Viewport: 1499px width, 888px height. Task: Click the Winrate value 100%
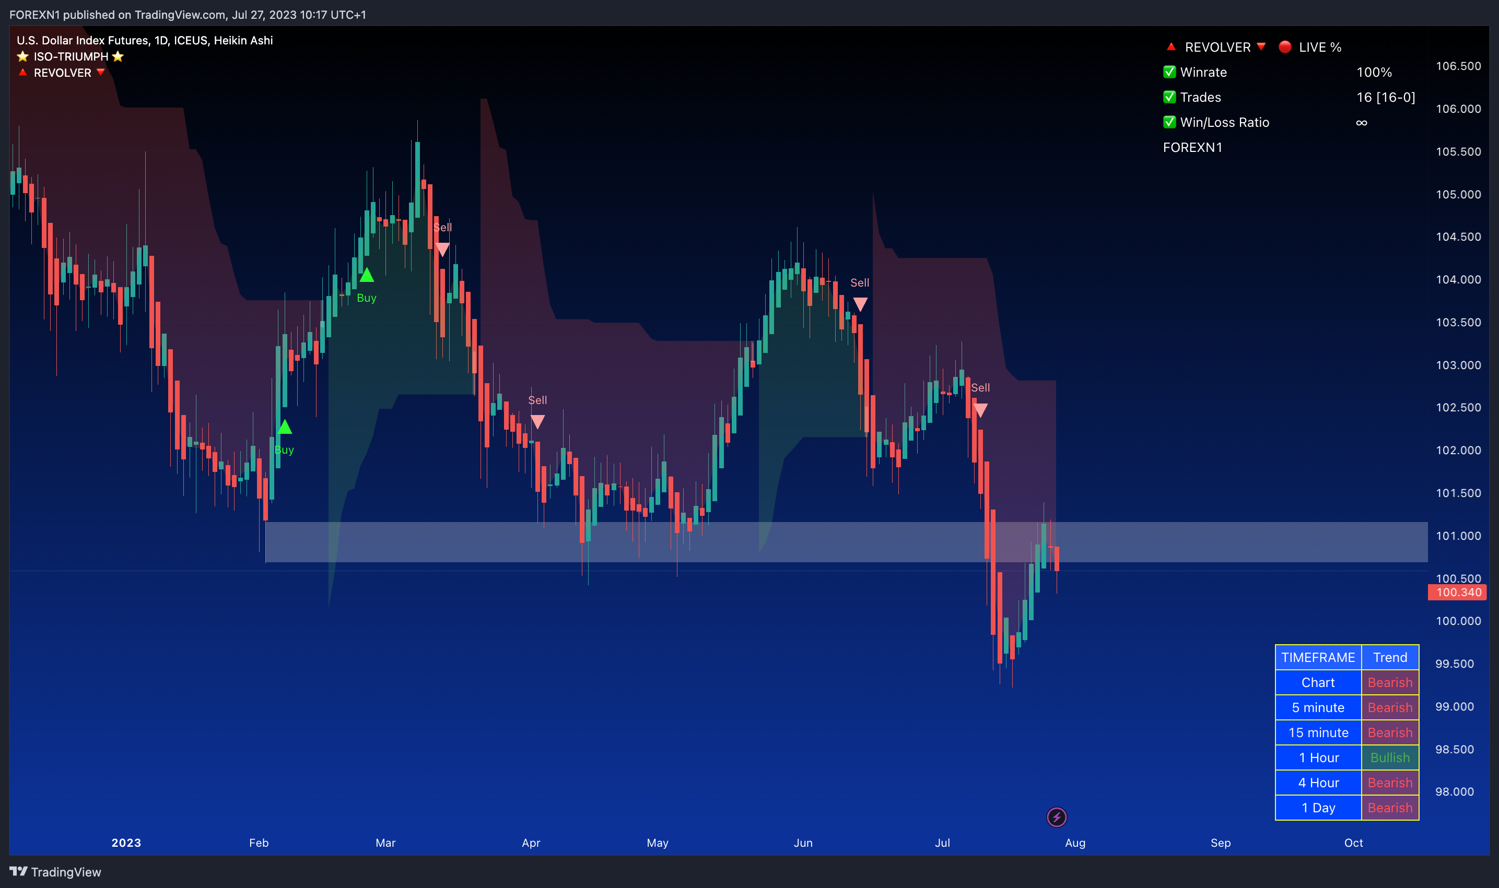[1374, 72]
